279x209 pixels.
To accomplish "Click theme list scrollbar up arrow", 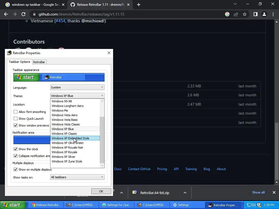I will click(x=102, y=101).
